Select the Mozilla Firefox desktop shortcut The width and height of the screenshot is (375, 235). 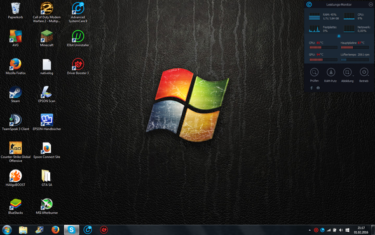(15, 66)
